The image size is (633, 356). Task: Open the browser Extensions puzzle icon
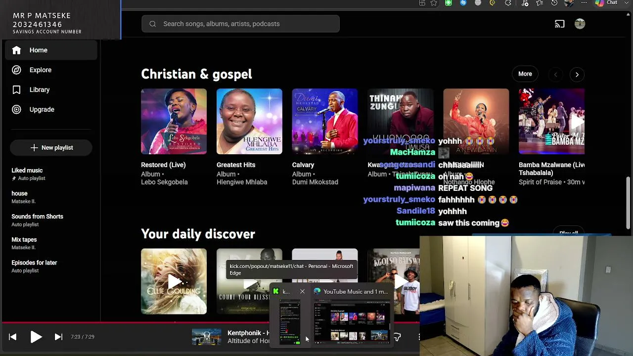pyautogui.click(x=508, y=3)
